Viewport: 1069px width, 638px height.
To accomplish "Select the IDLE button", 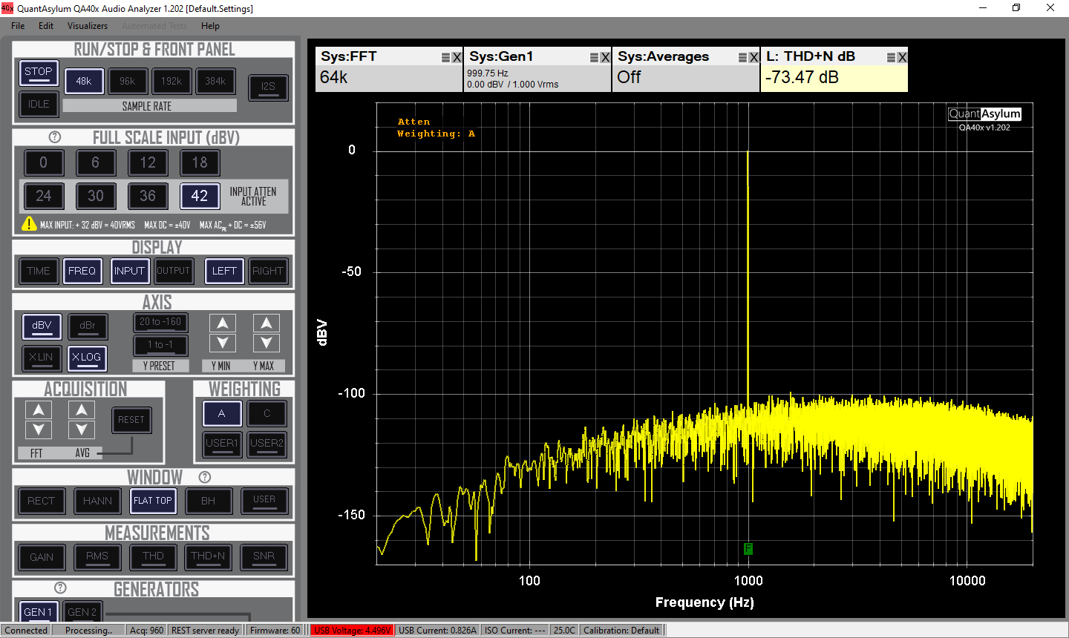I will click(x=39, y=105).
